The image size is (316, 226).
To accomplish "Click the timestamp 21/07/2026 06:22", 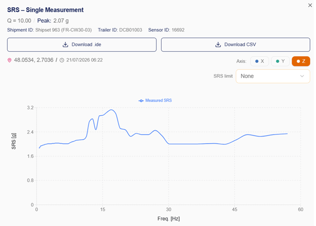I will point(84,60).
